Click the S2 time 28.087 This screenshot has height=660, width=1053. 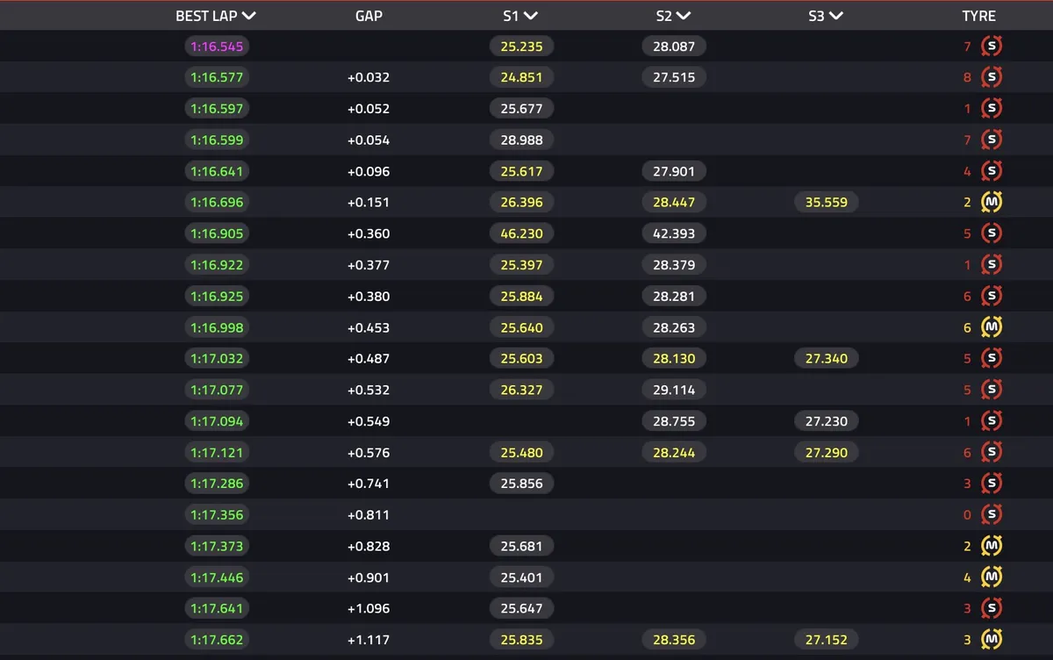click(674, 47)
